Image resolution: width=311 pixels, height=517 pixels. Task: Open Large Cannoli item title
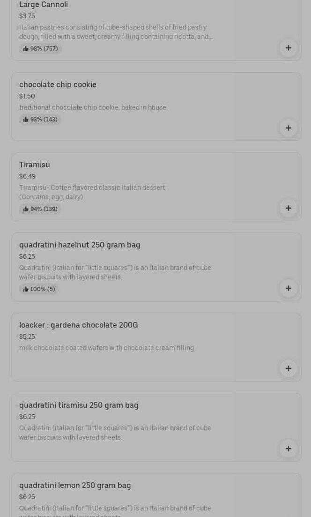pyautogui.click(x=44, y=5)
